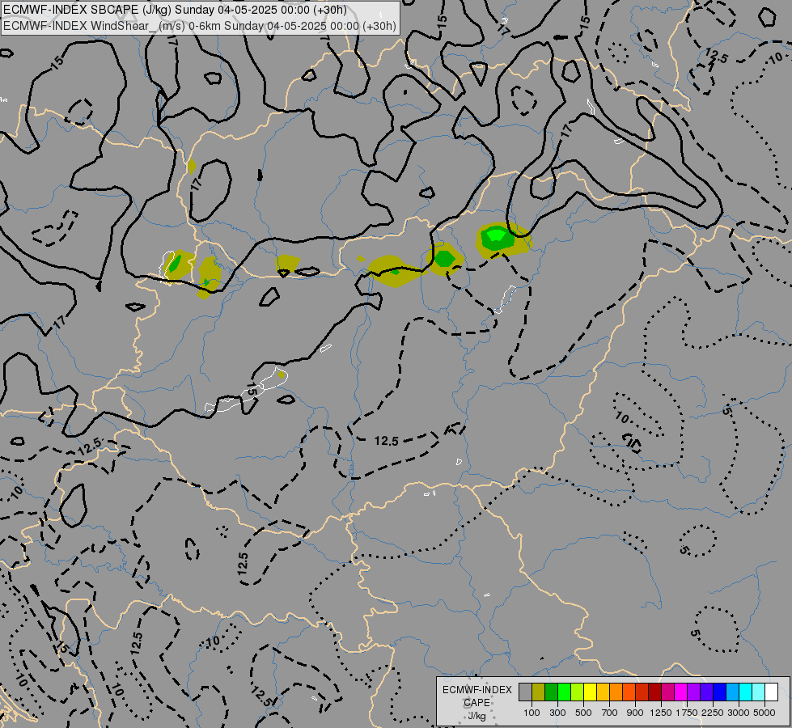The image size is (792, 728).
Task: Pick the cyan swatch after 3000 tick
Action: coord(745,692)
